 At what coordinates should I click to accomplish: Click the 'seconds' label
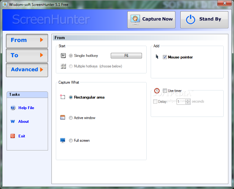[x=198, y=101]
